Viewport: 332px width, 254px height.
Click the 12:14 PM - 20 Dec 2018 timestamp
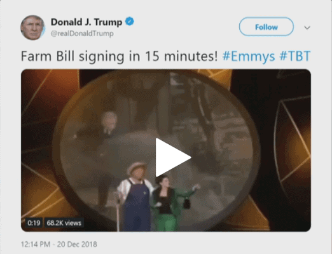tap(59, 244)
